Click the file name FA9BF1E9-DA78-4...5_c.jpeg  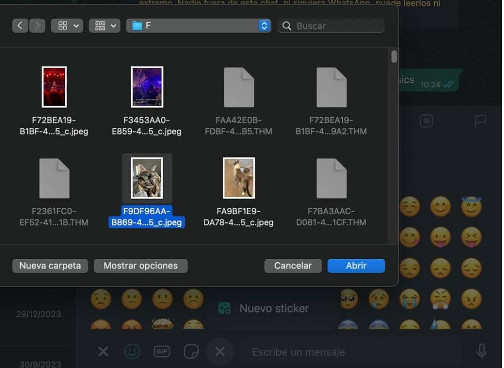239,217
